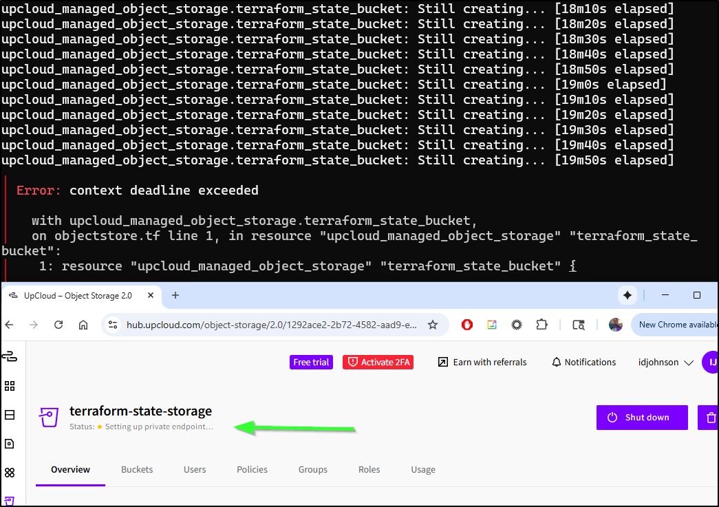Switch to the Roles tab

(x=369, y=469)
